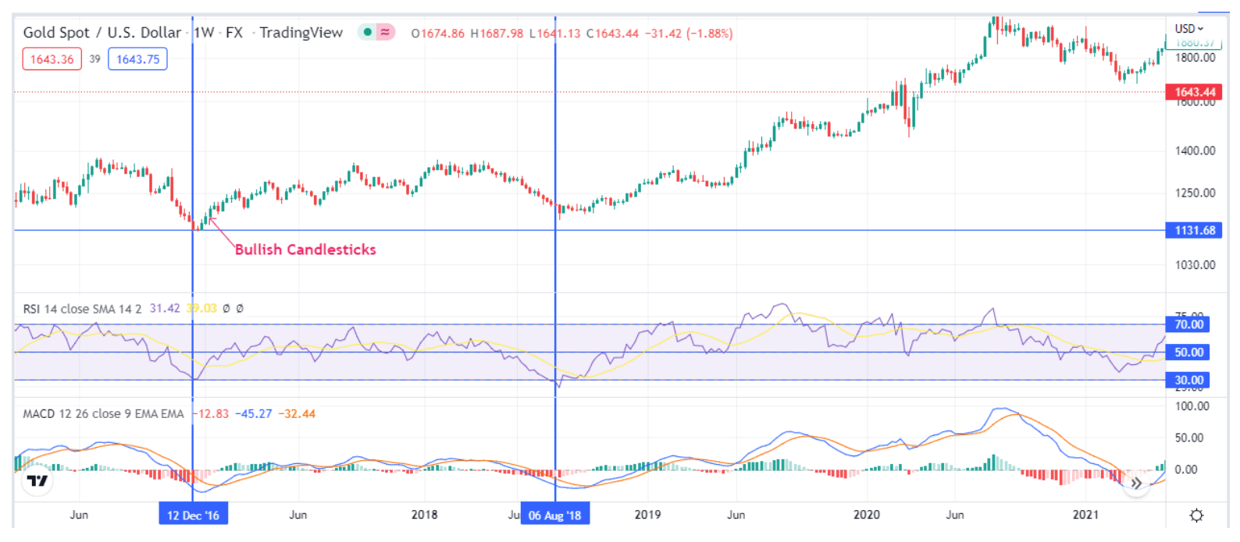Click the RSI 30.00 level label
The image size is (1240, 542).
[x=1188, y=381]
